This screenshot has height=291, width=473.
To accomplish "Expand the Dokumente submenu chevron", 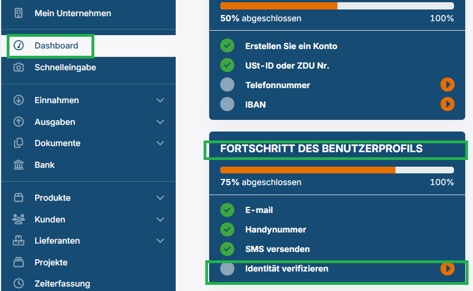I will [x=161, y=143].
